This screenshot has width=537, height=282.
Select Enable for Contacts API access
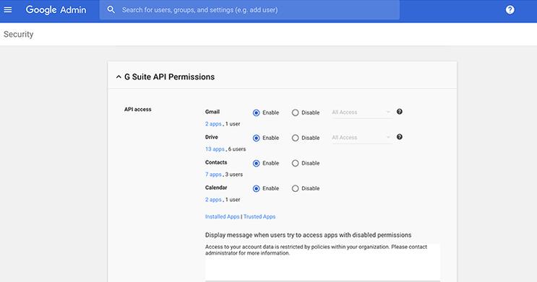click(x=256, y=164)
